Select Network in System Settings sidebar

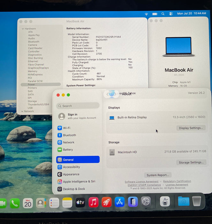point(78,142)
